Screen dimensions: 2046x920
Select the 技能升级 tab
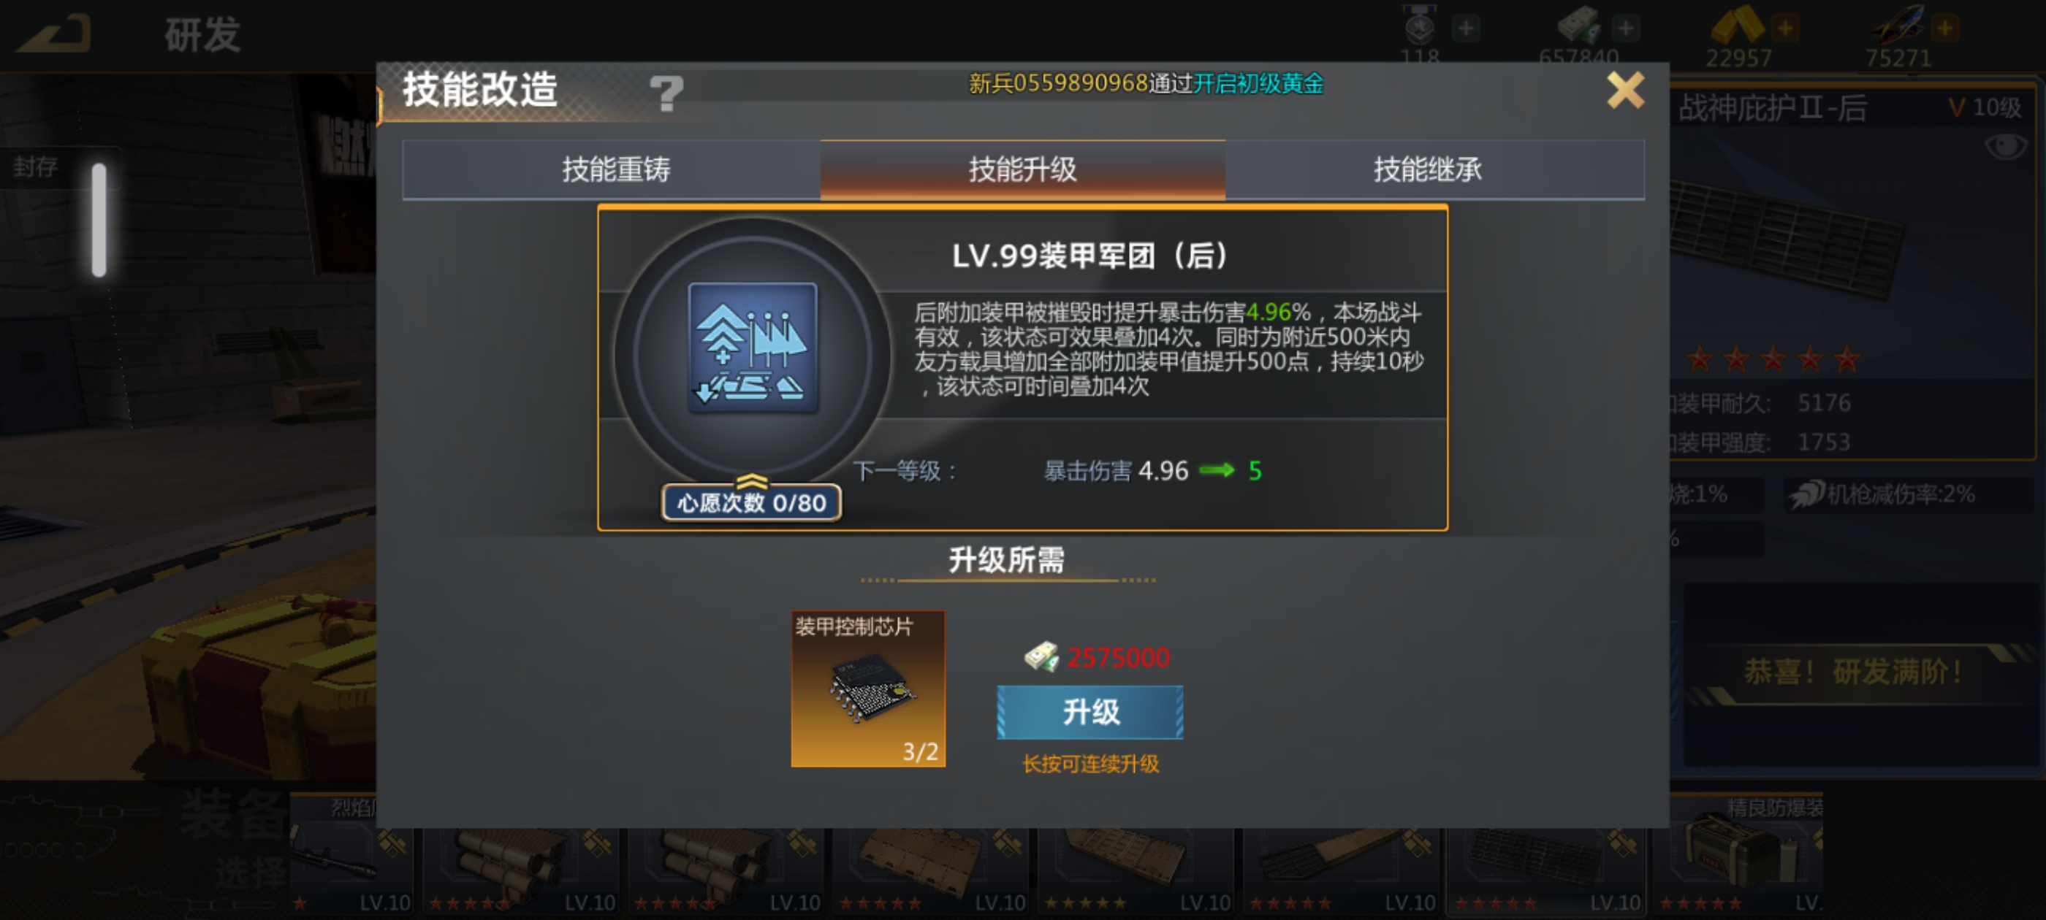click(1022, 169)
